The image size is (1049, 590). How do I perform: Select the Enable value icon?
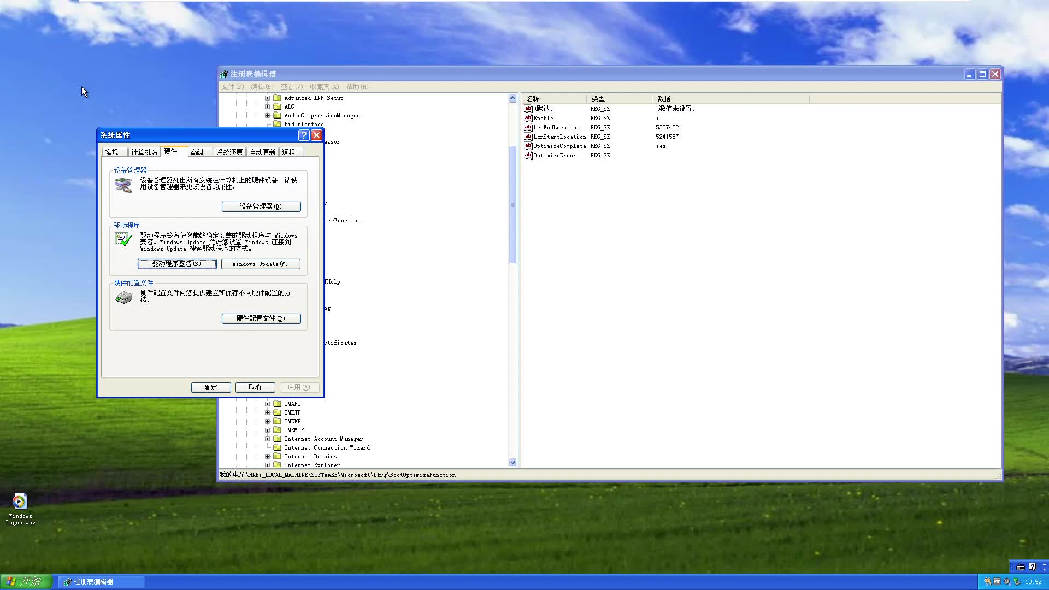528,118
